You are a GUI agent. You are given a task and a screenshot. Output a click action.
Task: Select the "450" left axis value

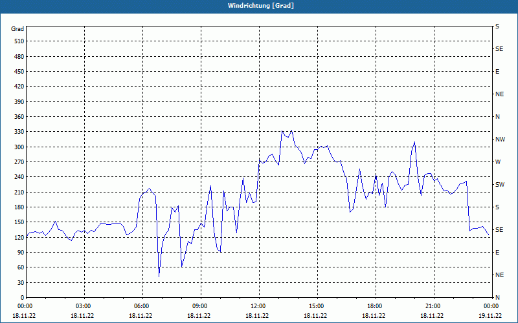(19, 72)
